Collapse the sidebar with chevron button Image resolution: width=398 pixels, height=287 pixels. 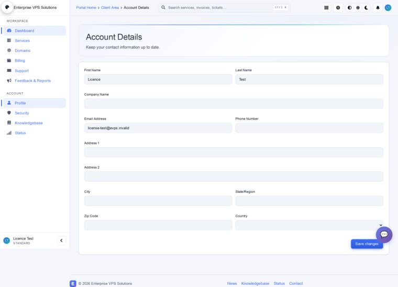pyautogui.click(x=61, y=240)
